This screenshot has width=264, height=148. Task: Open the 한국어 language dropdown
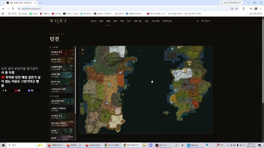pyautogui.click(x=206, y=21)
